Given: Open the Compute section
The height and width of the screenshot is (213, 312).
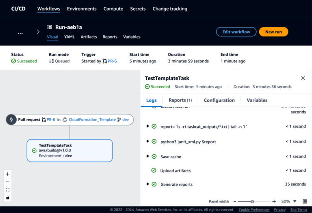Looking at the screenshot, I should (x=113, y=9).
